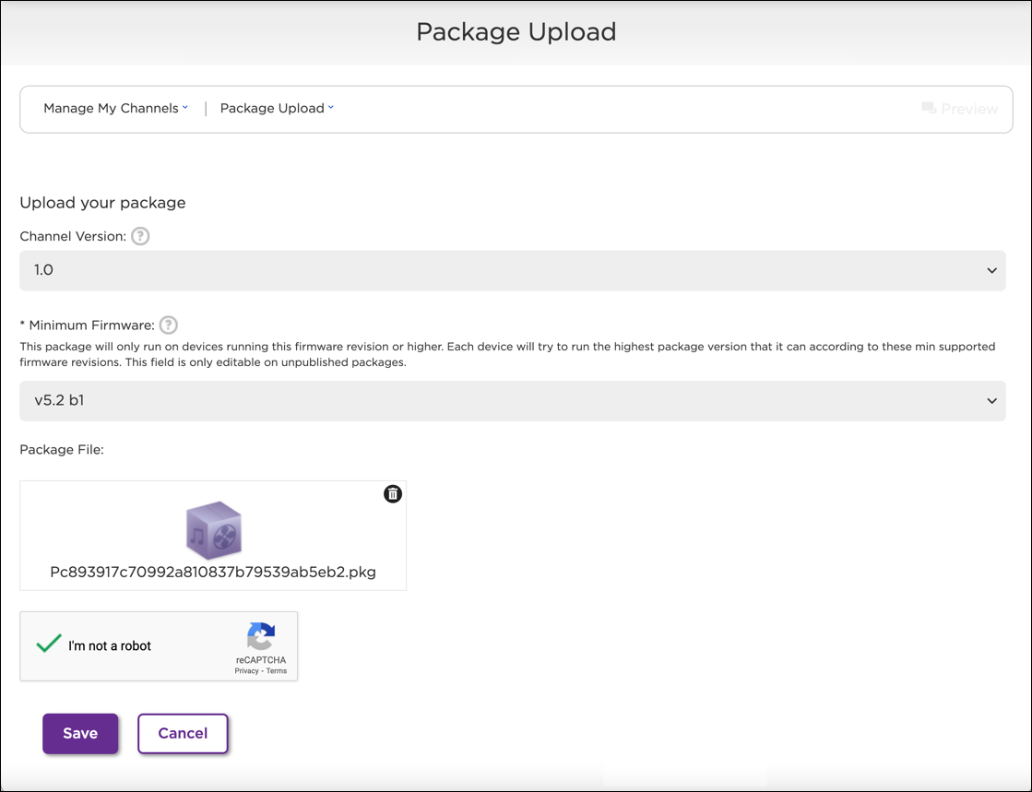Viewport: 1032px width, 792px height.
Task: Select the Package Upload menu item
Action: click(x=271, y=108)
